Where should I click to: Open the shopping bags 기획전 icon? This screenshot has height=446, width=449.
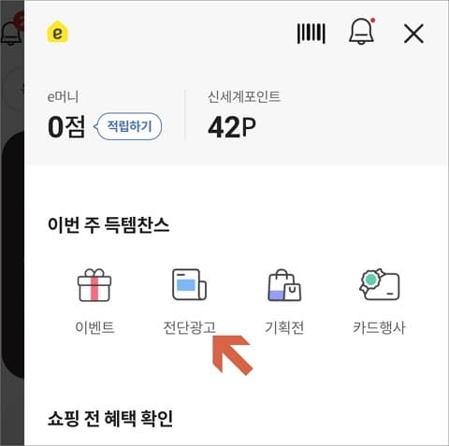pyautogui.click(x=284, y=285)
